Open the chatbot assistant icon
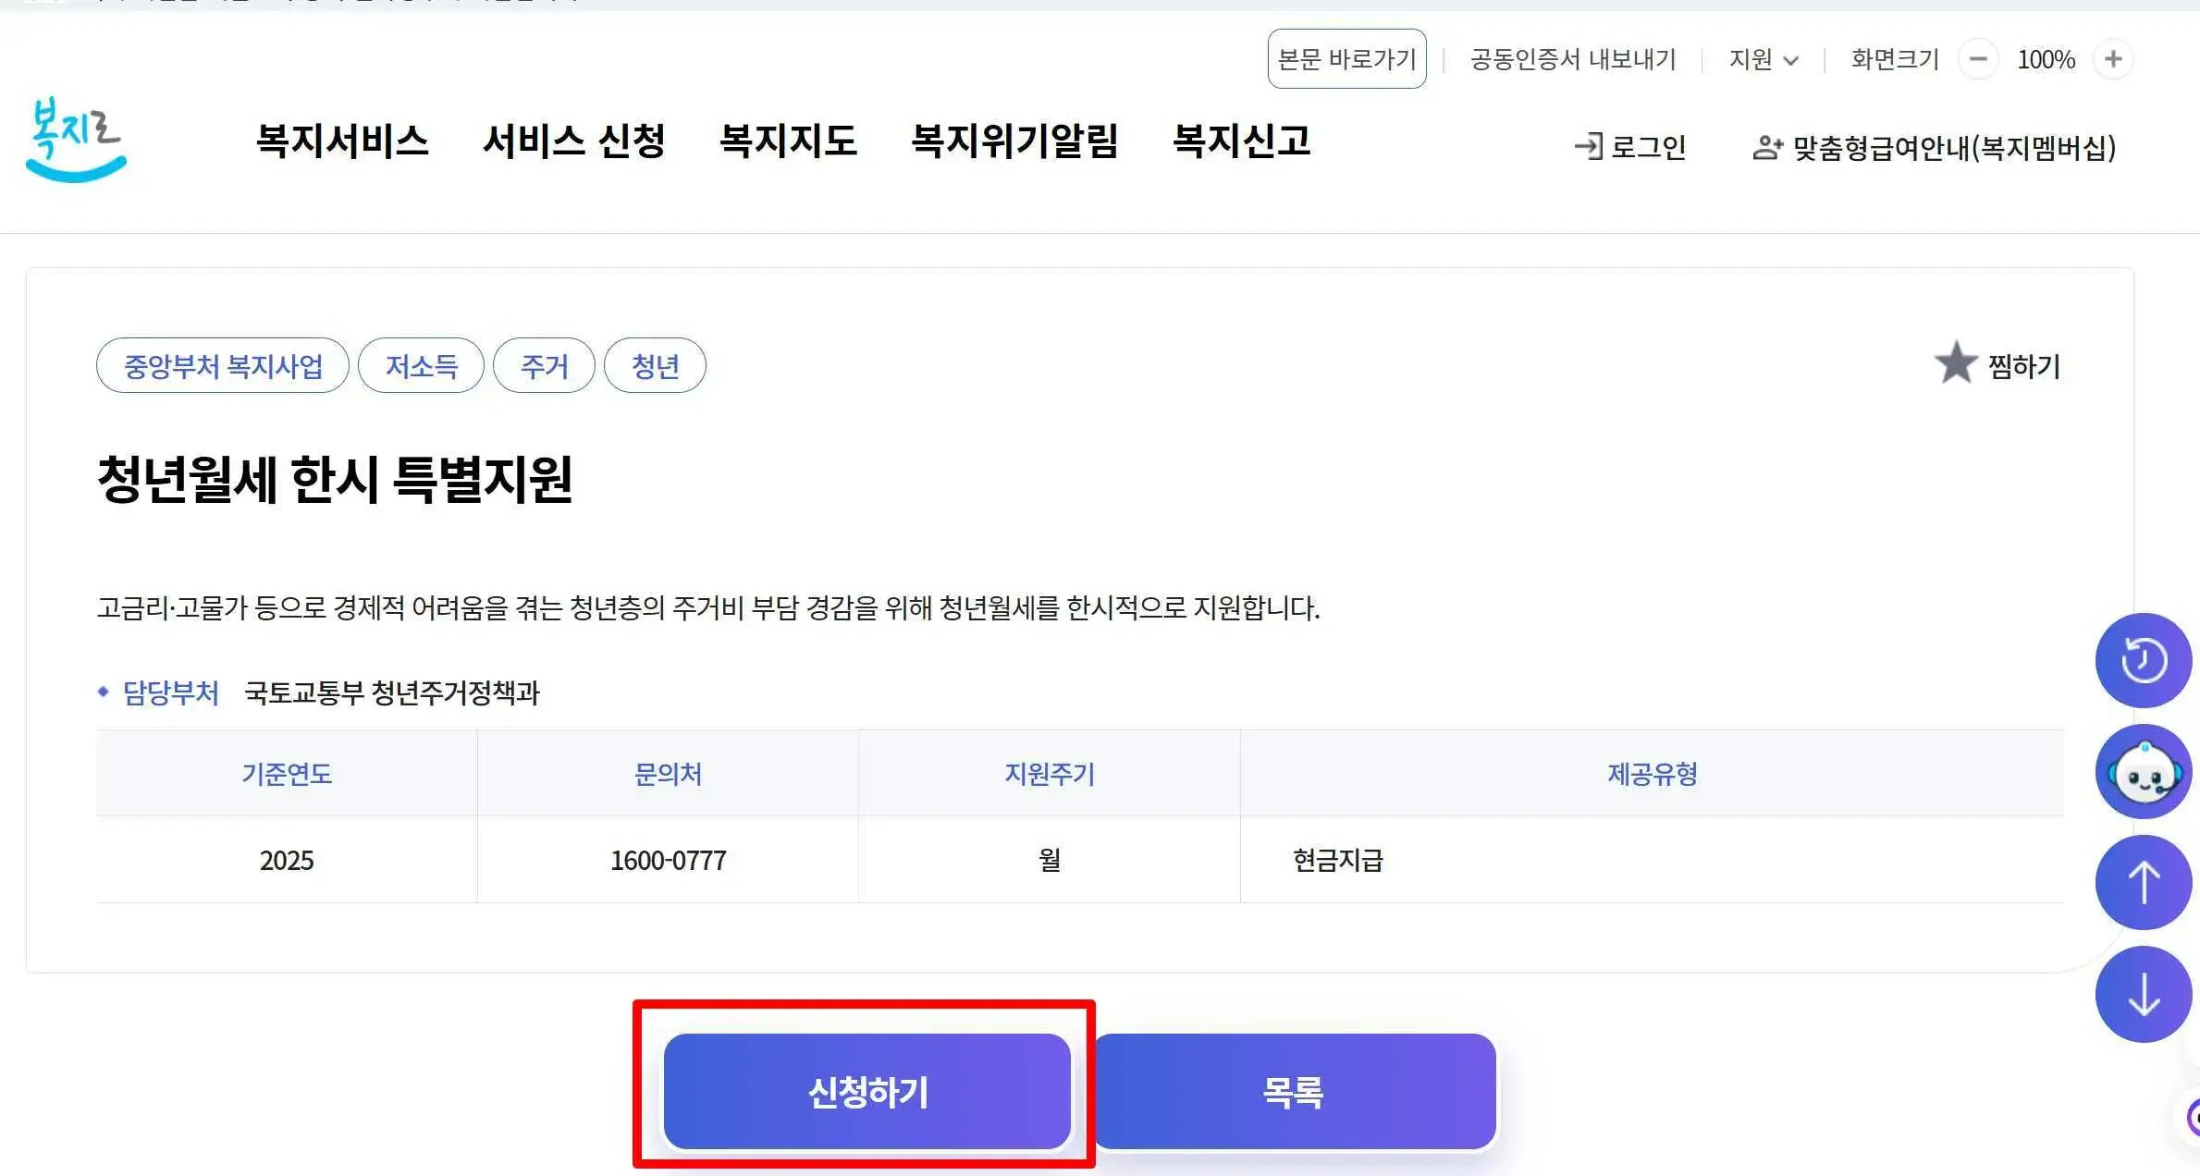This screenshot has width=2200, height=1176. pyautogui.click(x=2144, y=772)
